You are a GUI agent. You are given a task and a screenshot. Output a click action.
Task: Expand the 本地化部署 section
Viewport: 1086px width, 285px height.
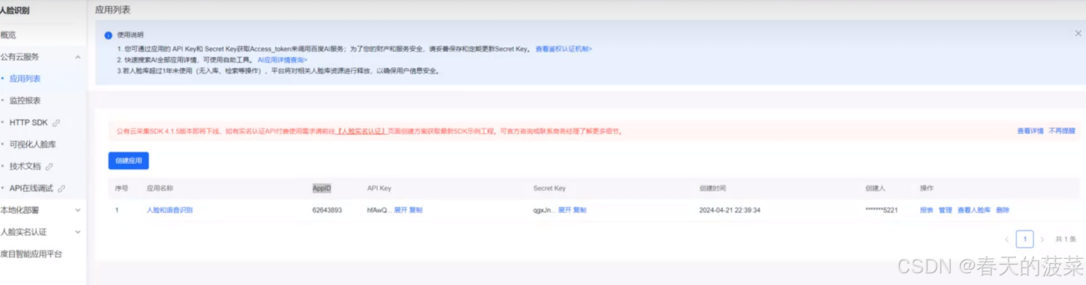[x=78, y=210]
